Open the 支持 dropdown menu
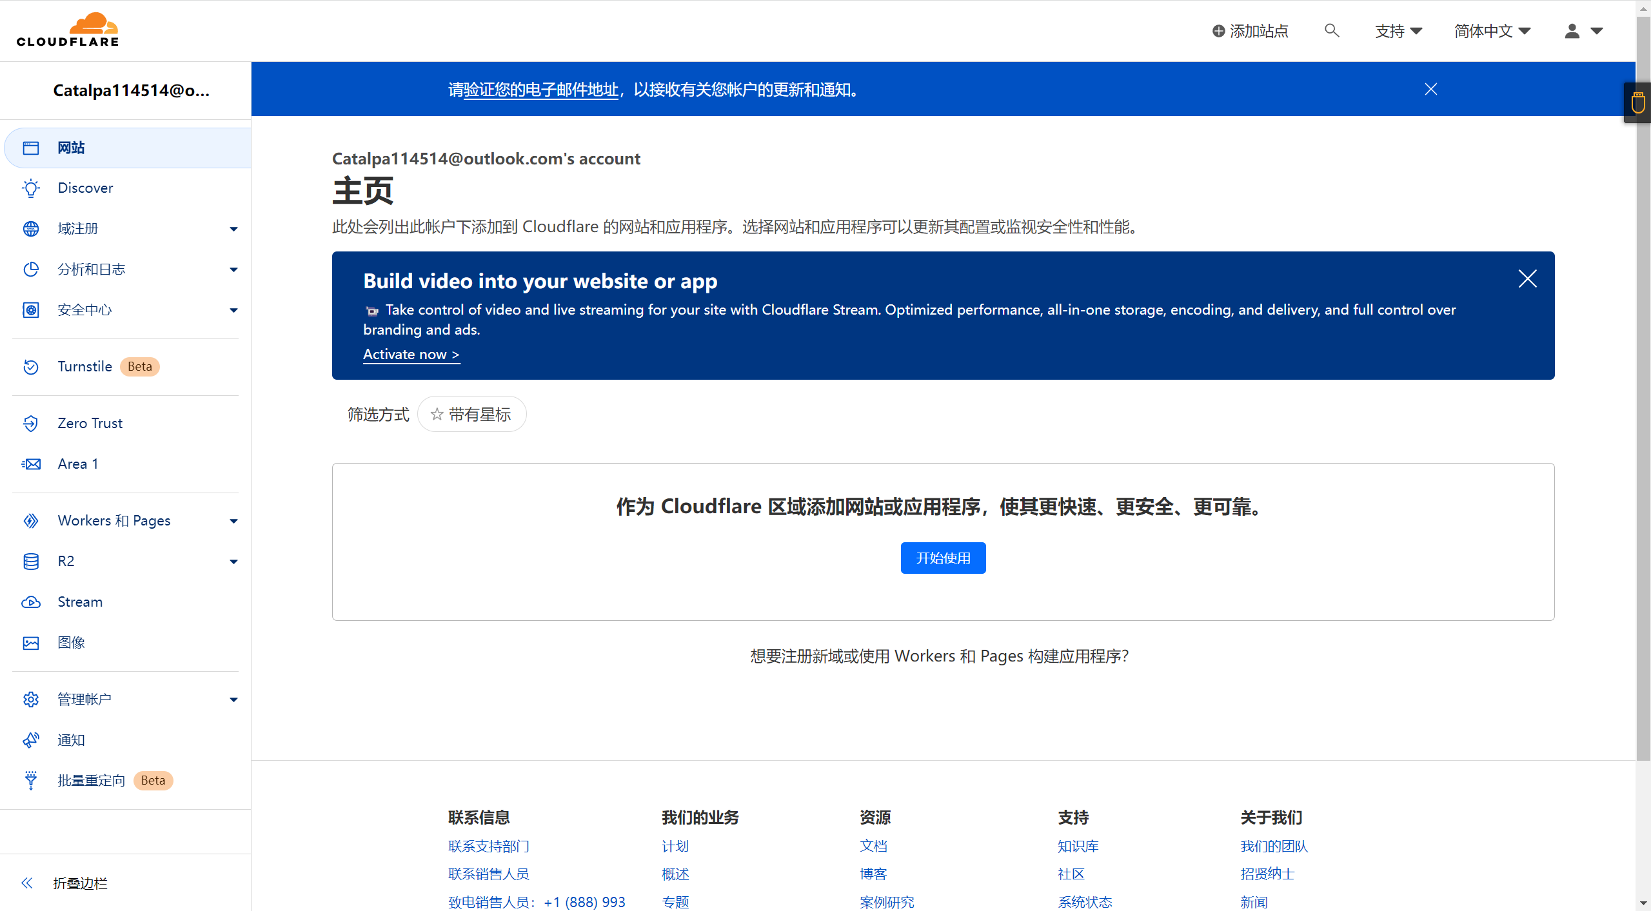This screenshot has width=1651, height=911. pyautogui.click(x=1398, y=31)
